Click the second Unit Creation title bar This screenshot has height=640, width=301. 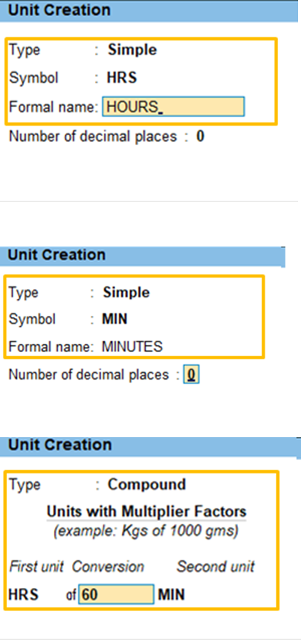[143, 256]
